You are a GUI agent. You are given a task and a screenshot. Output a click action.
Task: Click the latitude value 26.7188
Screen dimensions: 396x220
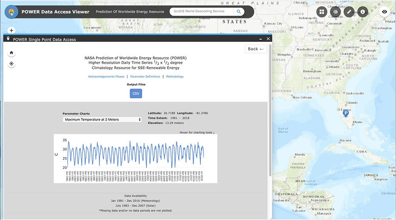pyautogui.click(x=169, y=113)
